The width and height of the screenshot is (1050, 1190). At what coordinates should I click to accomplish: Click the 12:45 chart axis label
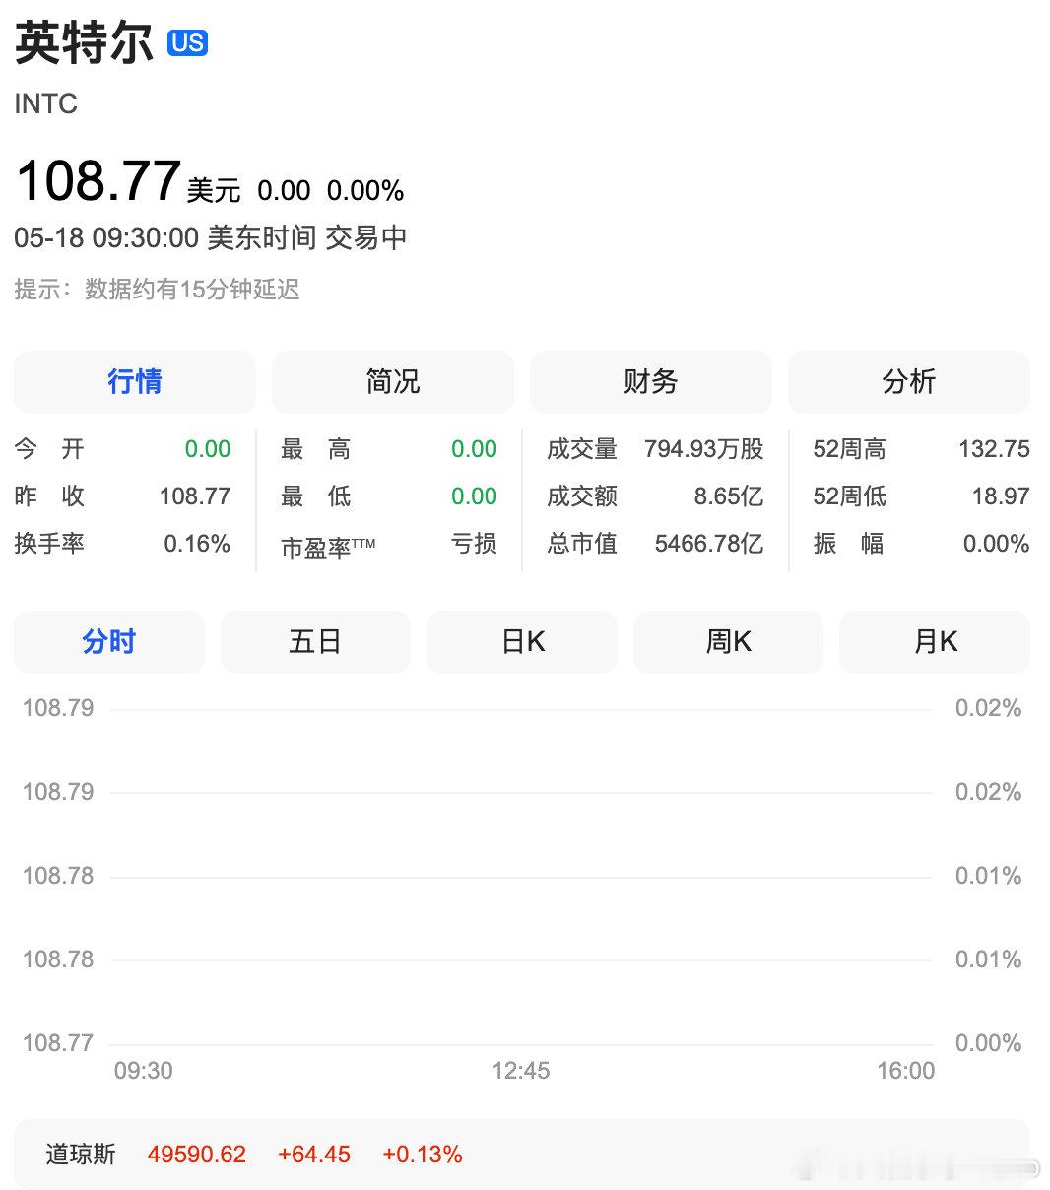(x=521, y=1071)
